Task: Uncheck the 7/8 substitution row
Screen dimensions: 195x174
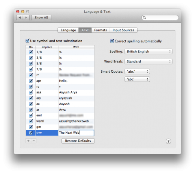Action: [x=31, y=69]
